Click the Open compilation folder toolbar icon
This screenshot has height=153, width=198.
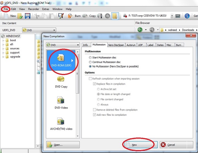click(x=20, y=16)
